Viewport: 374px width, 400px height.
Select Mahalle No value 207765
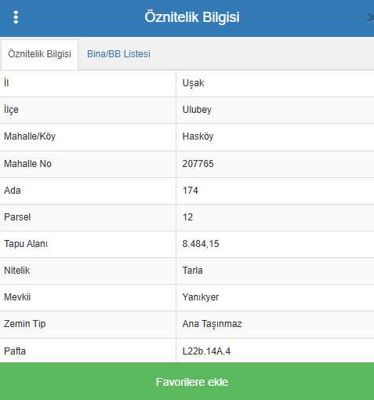pyautogui.click(x=198, y=164)
